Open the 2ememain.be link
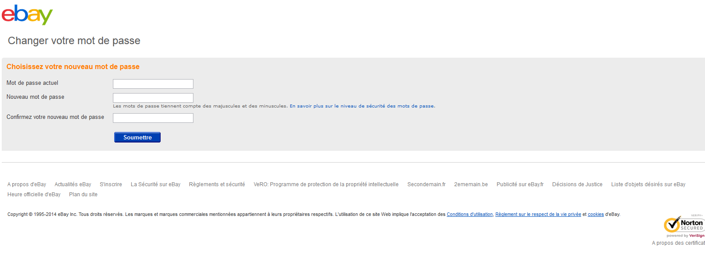The width and height of the screenshot is (705, 257). click(471, 184)
